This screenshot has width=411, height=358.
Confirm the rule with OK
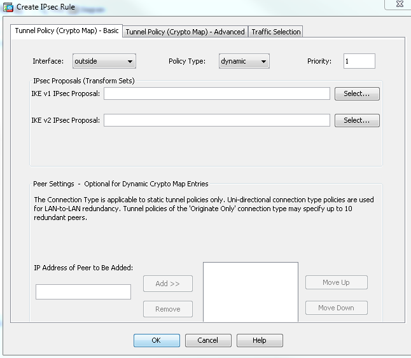point(157,340)
